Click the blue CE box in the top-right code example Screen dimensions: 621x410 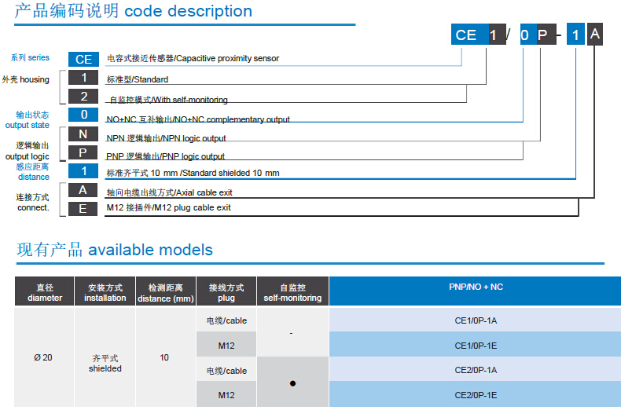point(466,35)
